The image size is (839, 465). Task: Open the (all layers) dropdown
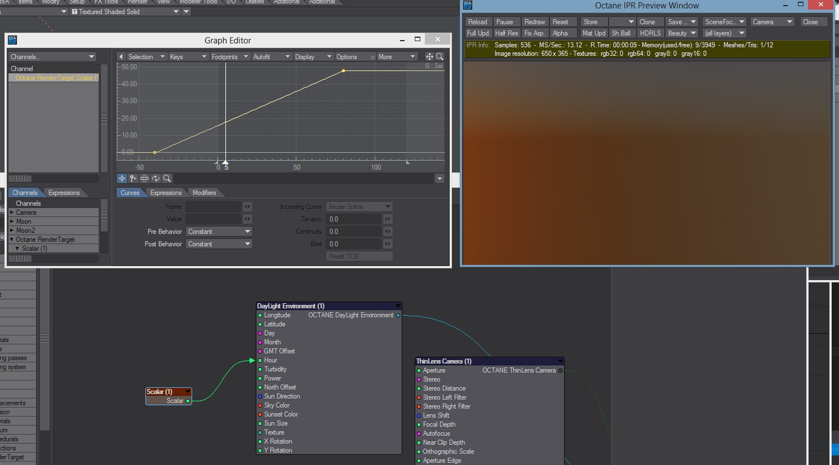[x=725, y=33]
